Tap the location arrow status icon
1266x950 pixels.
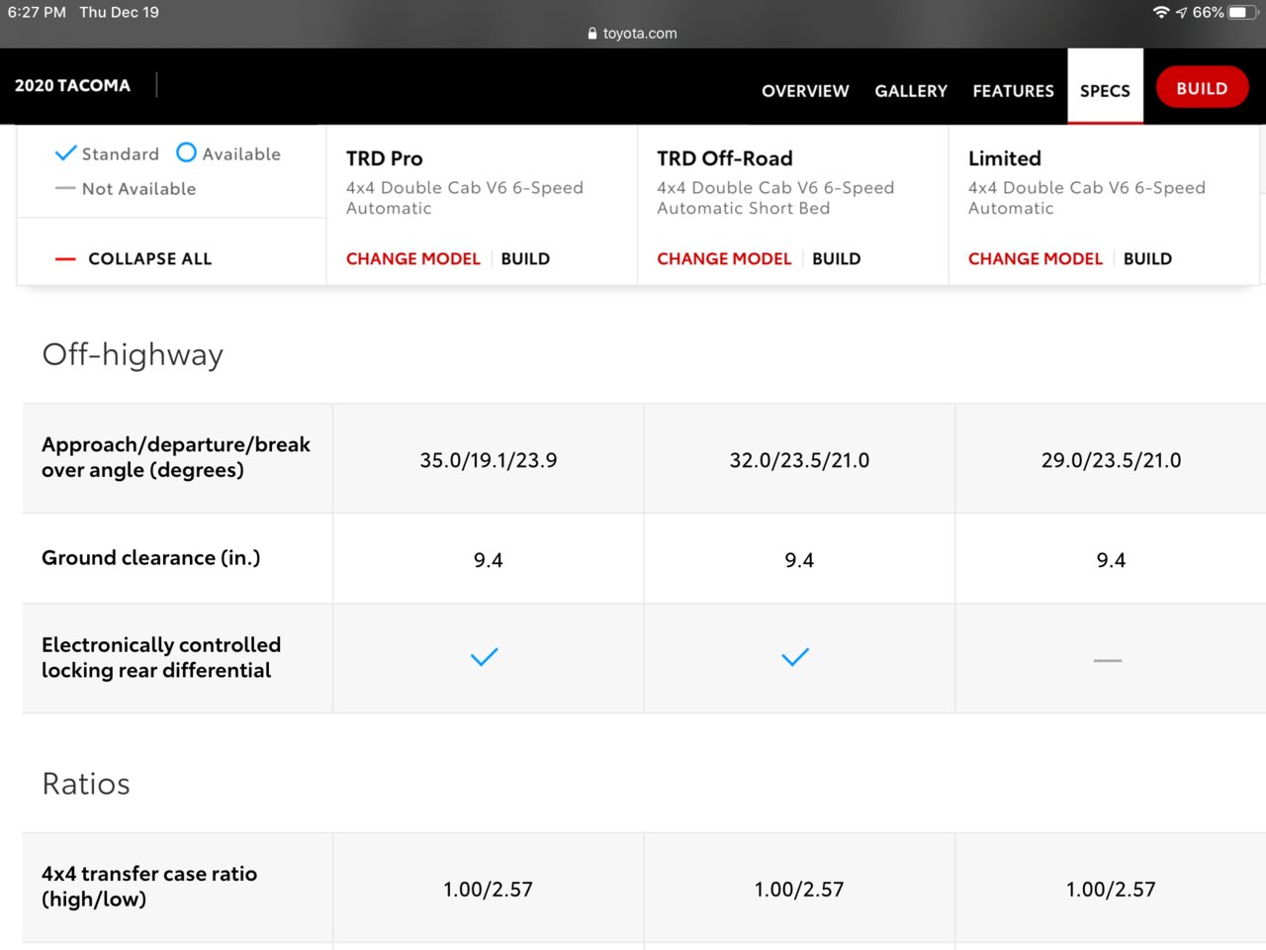[1181, 12]
